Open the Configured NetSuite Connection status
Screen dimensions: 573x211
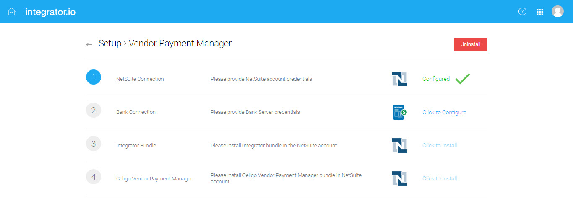pyautogui.click(x=436, y=79)
